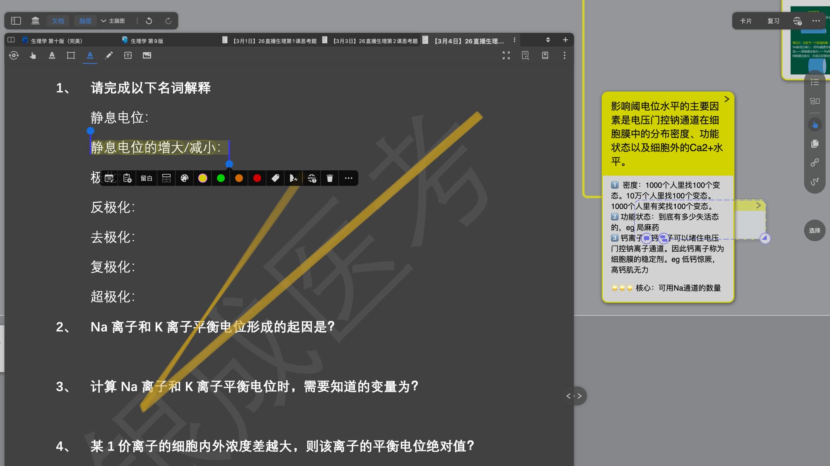The width and height of the screenshot is (830, 466).
Task: Open the library (bank building) icon
Action: [35, 20]
